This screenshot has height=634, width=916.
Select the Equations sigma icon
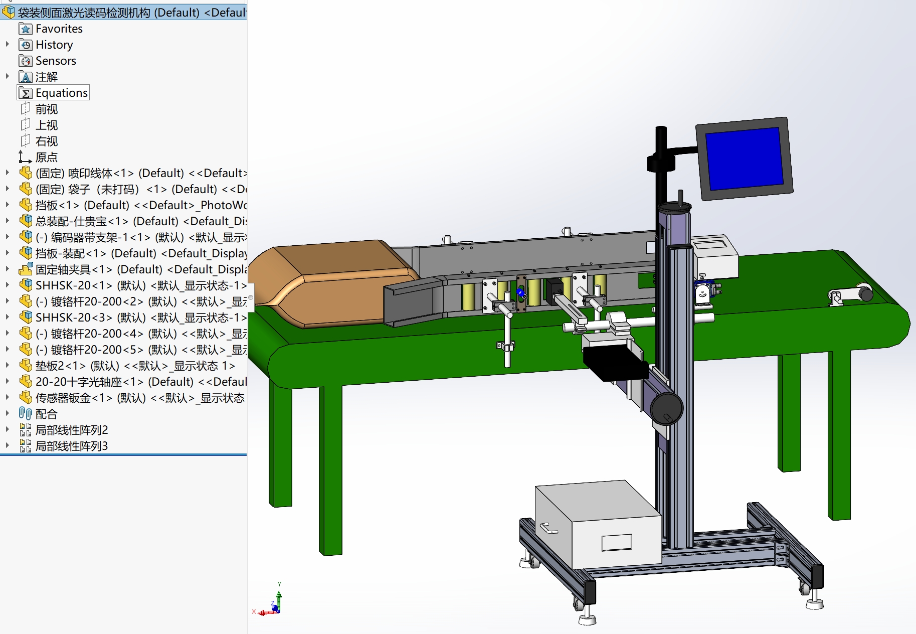[x=26, y=93]
